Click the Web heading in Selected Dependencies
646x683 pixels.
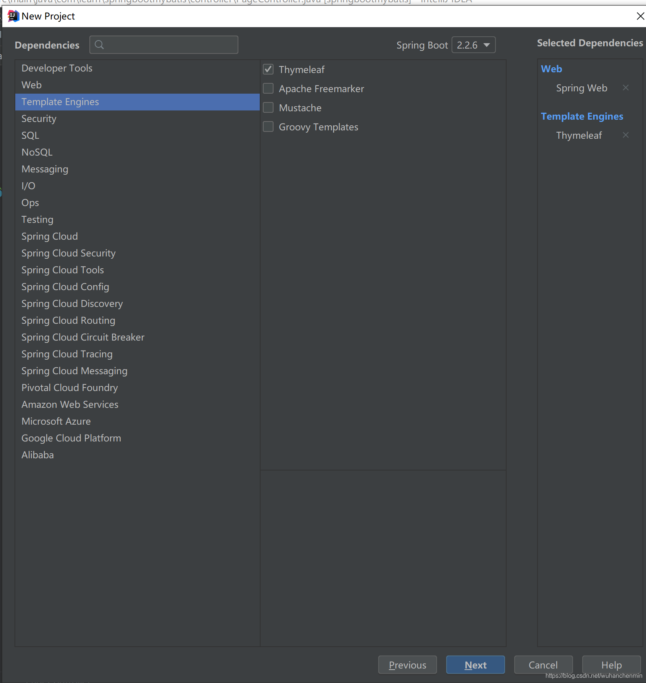tap(551, 69)
